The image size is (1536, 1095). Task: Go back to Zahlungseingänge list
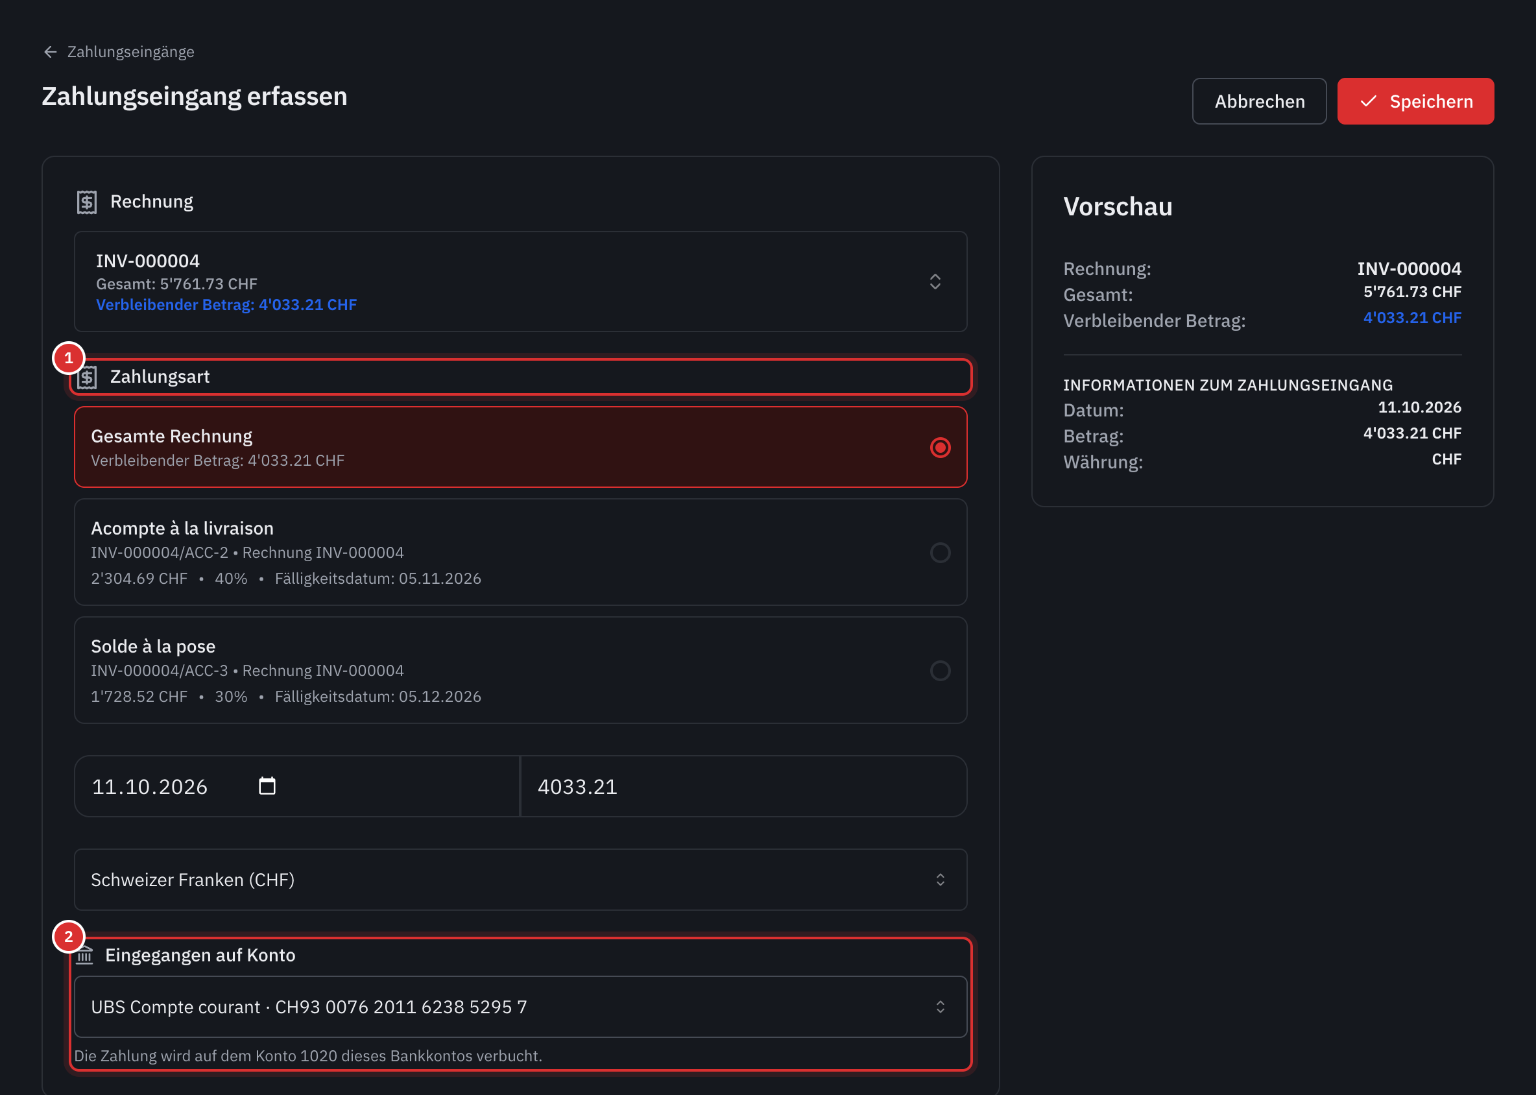coord(131,52)
